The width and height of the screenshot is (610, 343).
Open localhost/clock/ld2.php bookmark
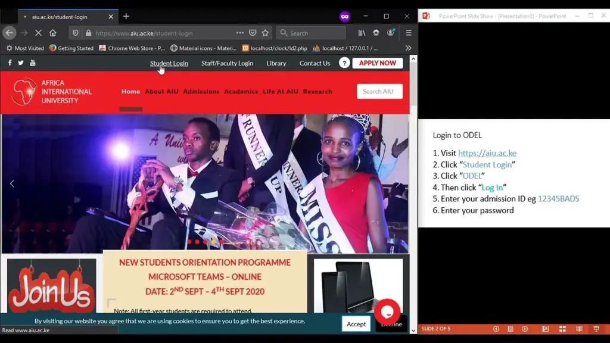(x=275, y=48)
